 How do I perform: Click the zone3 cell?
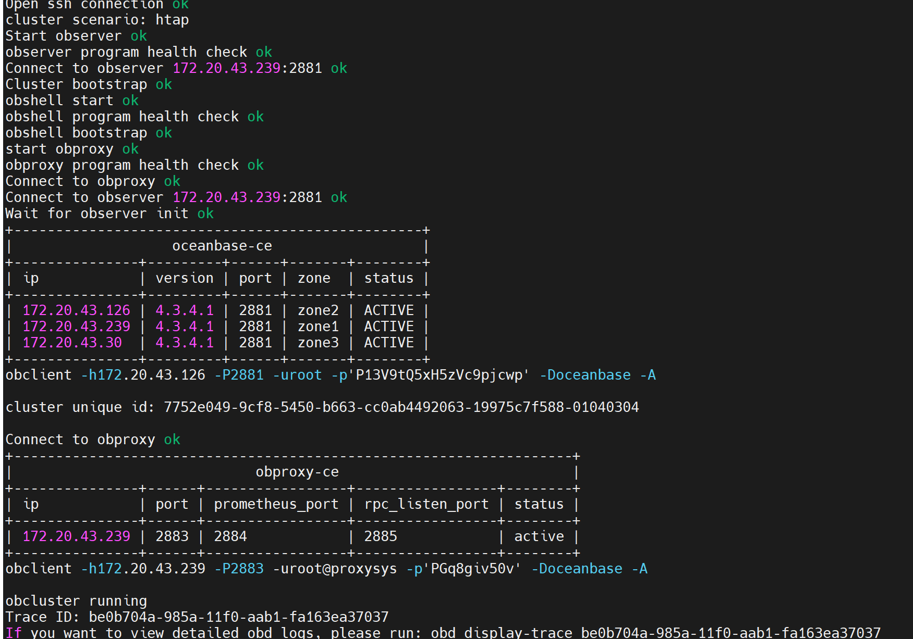pos(318,343)
